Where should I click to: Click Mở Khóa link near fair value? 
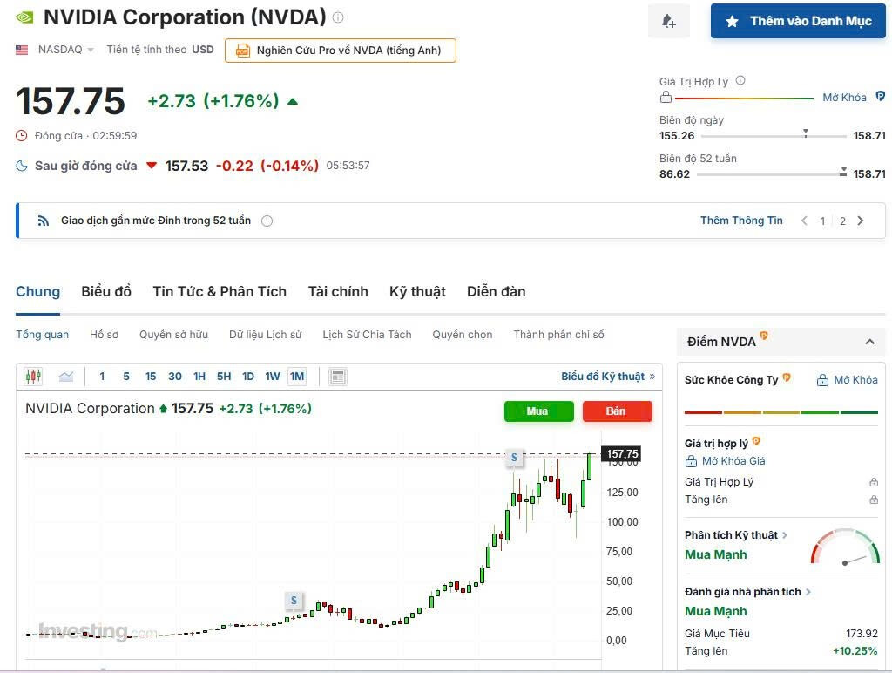[844, 98]
